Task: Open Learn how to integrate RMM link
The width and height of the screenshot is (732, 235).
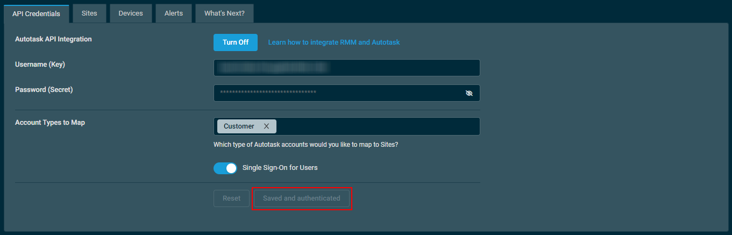Action: coord(334,42)
